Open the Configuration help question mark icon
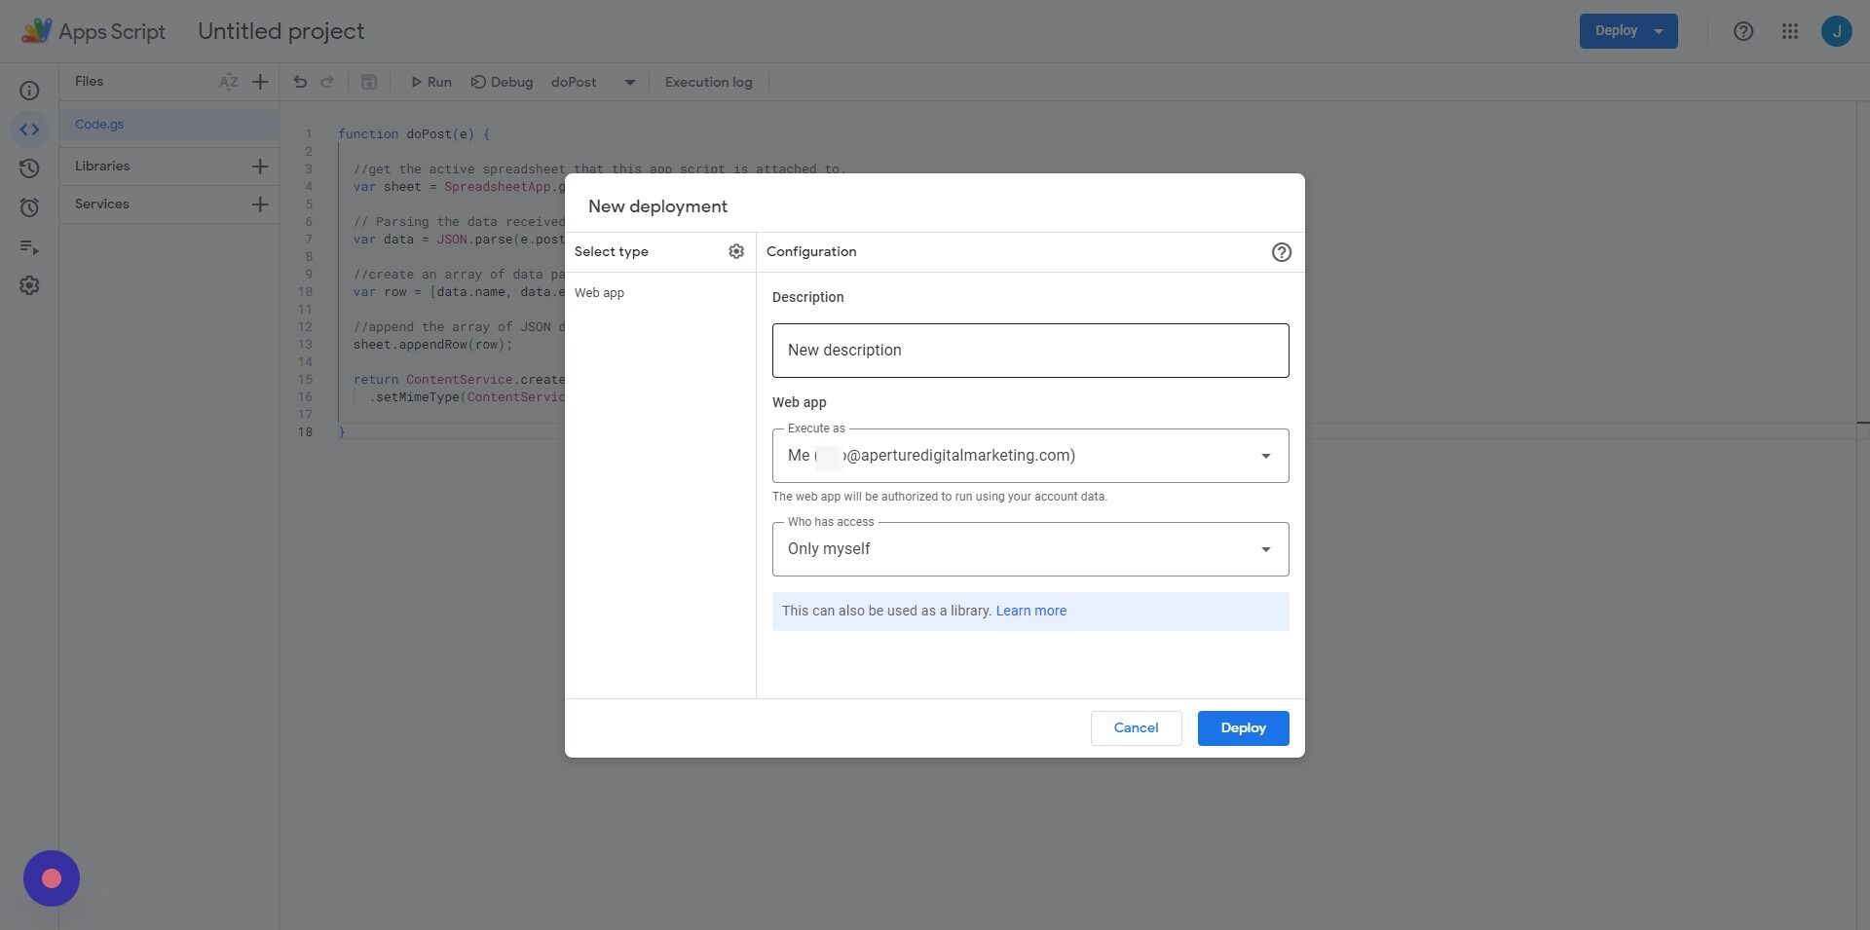Screen dimensions: 1870x930 (x=1281, y=251)
